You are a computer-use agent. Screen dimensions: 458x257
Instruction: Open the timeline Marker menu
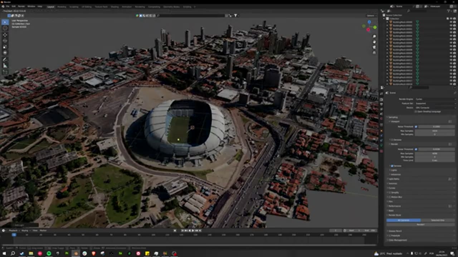click(43, 230)
